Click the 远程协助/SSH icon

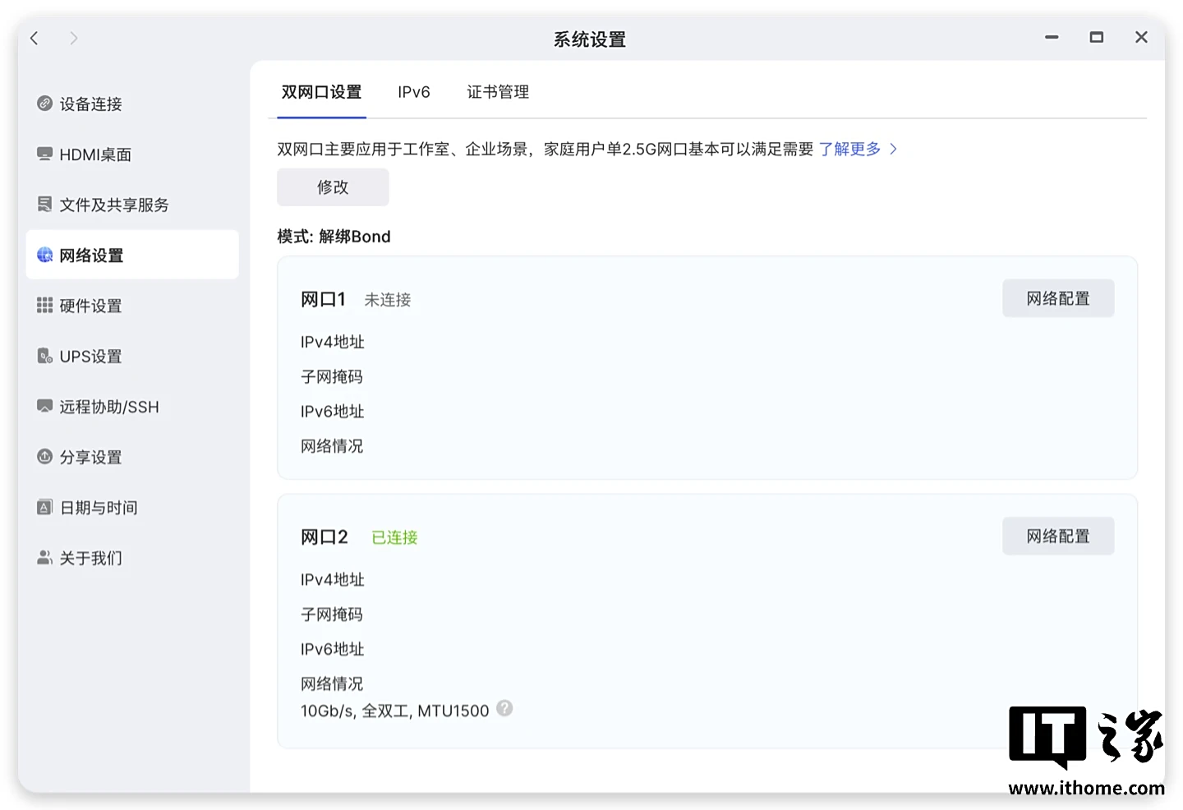pyautogui.click(x=45, y=406)
